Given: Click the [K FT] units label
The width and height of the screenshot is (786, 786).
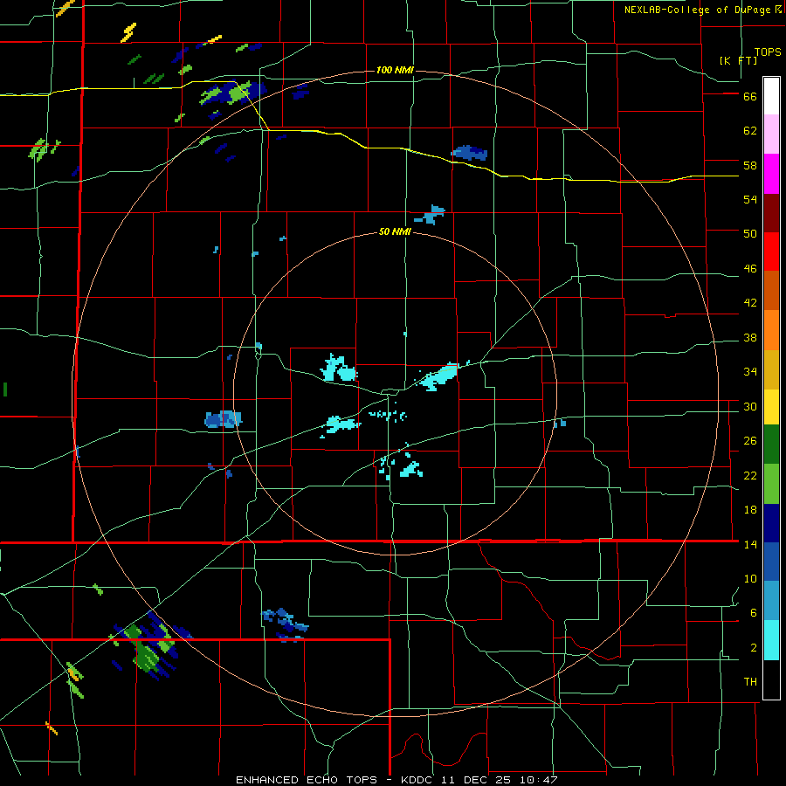Looking at the screenshot, I should point(739,60).
